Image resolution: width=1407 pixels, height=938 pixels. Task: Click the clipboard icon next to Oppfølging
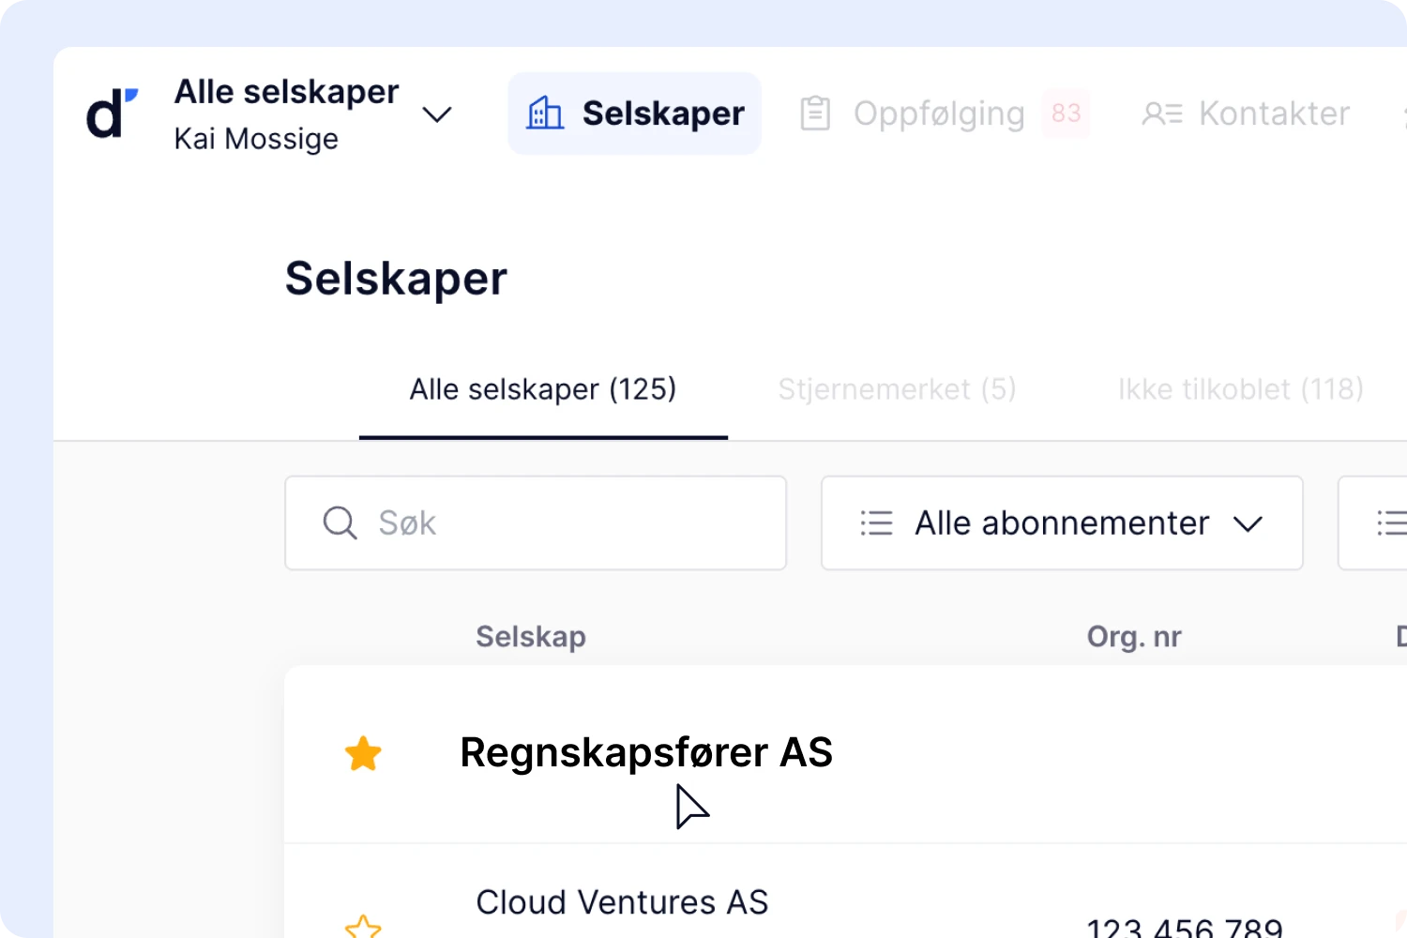click(815, 113)
